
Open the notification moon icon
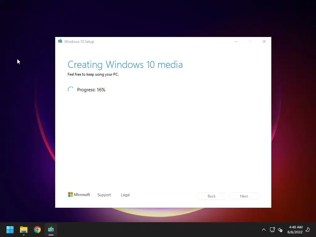[308, 230]
